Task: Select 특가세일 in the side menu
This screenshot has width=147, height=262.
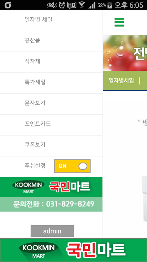Action: 51,83
